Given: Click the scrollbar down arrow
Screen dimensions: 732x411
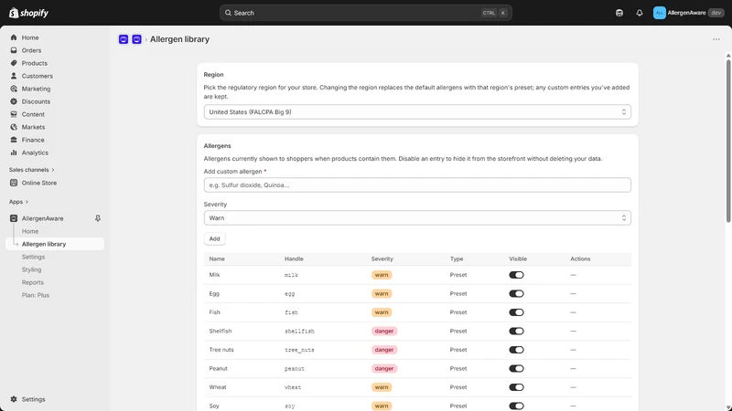Looking at the screenshot, I should 728,407.
